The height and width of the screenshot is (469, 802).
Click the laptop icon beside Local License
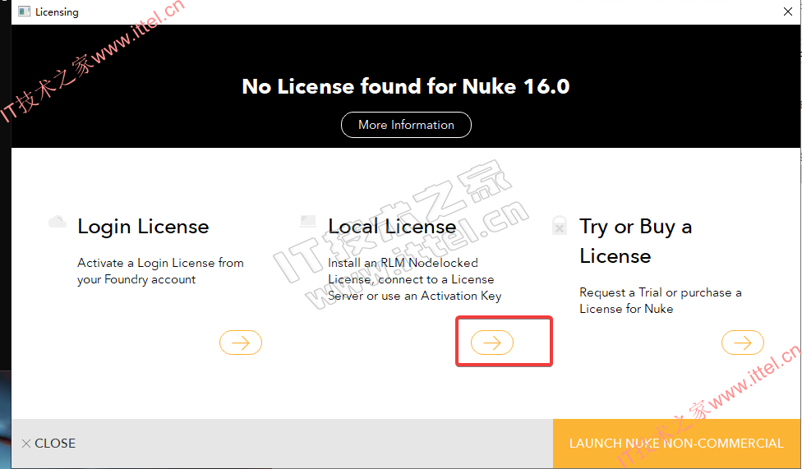click(x=308, y=222)
